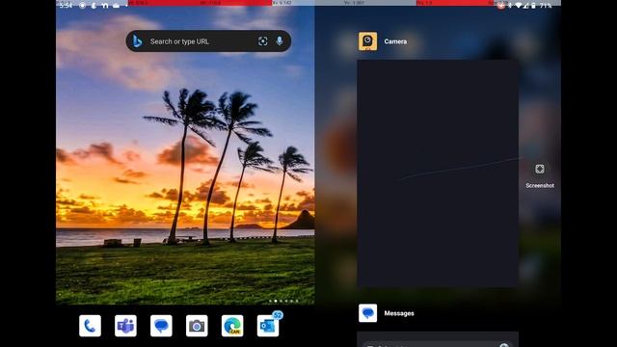Start a visual search with the lens icon

(262, 40)
